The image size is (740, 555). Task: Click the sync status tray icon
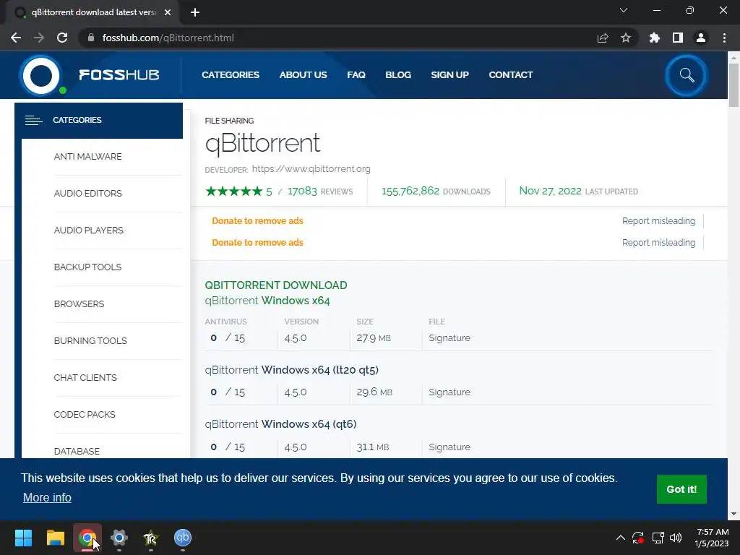[x=638, y=538]
